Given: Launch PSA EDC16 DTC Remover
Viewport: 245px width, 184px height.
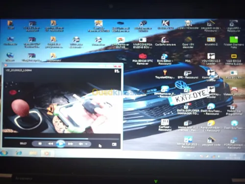Looking at the screenshot, I should 143,59.
